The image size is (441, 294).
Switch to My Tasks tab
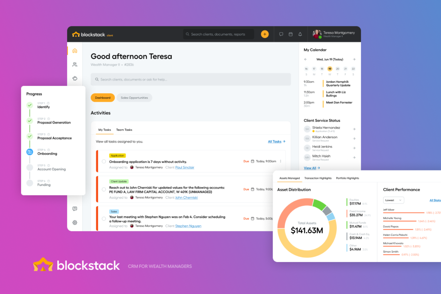[104, 130]
